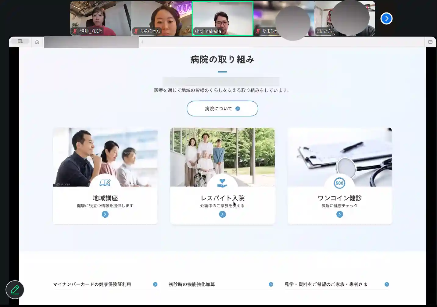Click the browser home icon
The width and height of the screenshot is (437, 307).
coord(37,42)
